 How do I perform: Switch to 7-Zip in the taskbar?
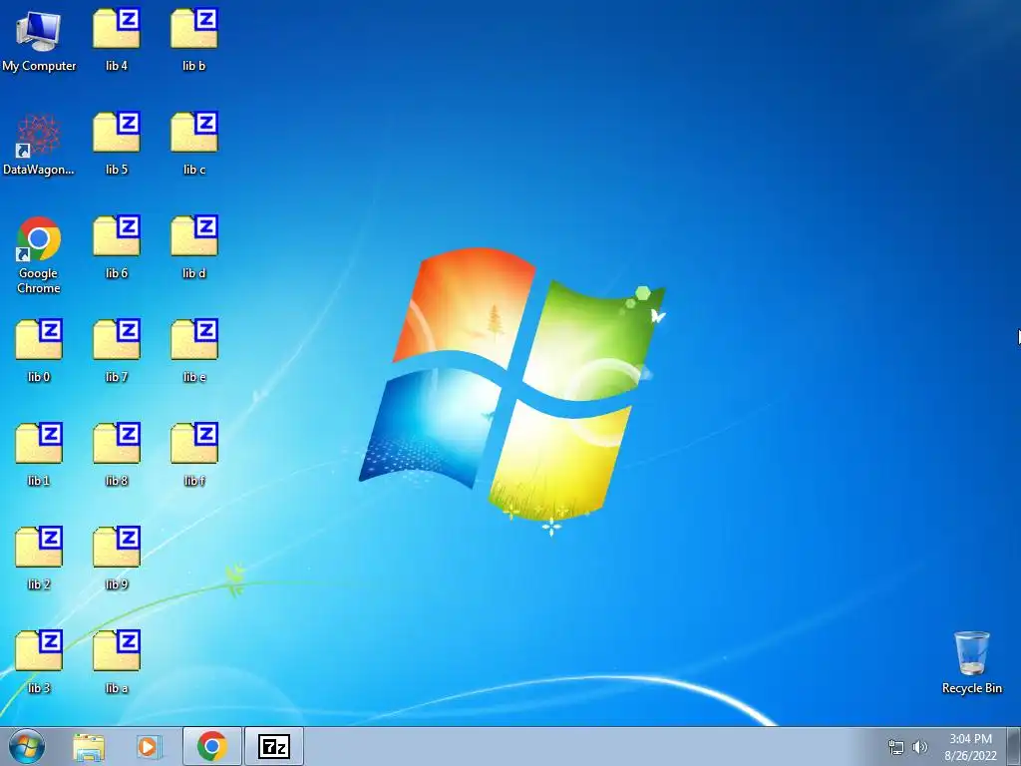click(274, 747)
